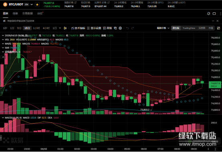Open 技术指标 indicators menu
Image resolution: width=222 pixels, height=152 pixels.
tap(78, 28)
